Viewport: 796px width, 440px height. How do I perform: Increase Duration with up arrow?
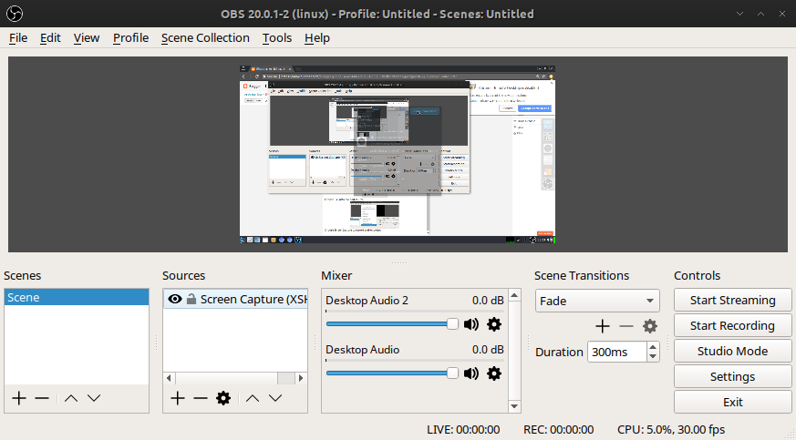click(653, 347)
